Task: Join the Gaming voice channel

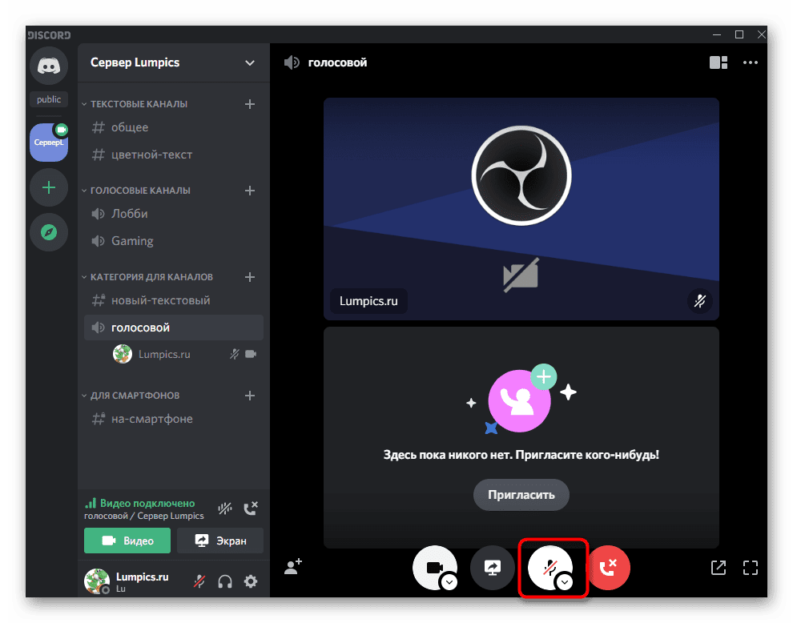Action: click(174, 241)
